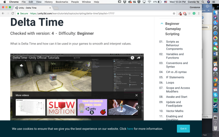
Task: Reload the Unity tutorial page
Action: pyautogui.click(x=13, y=13)
